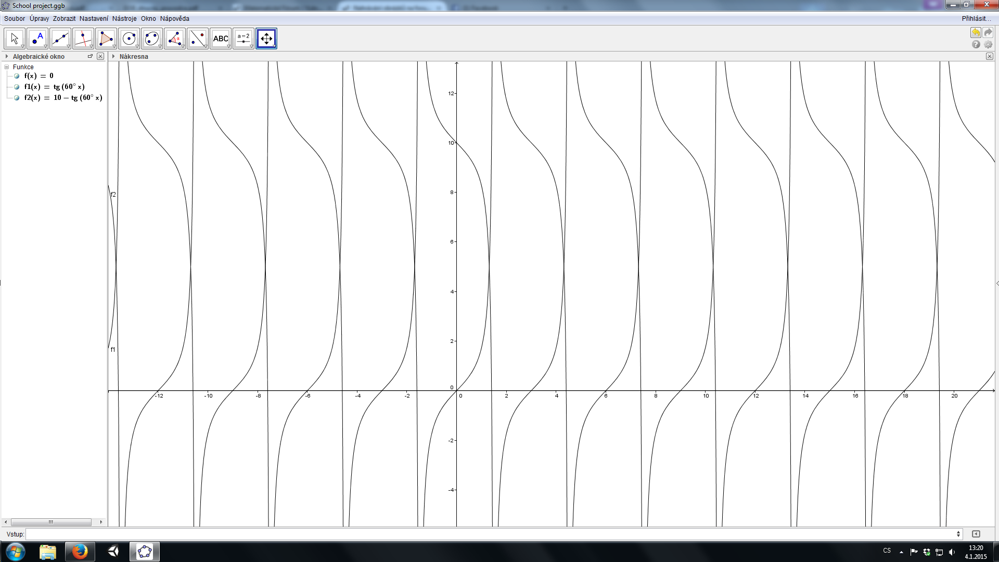Screen dimensions: 999x562
Task: Select the Line through Two Points tool
Action: (60, 39)
